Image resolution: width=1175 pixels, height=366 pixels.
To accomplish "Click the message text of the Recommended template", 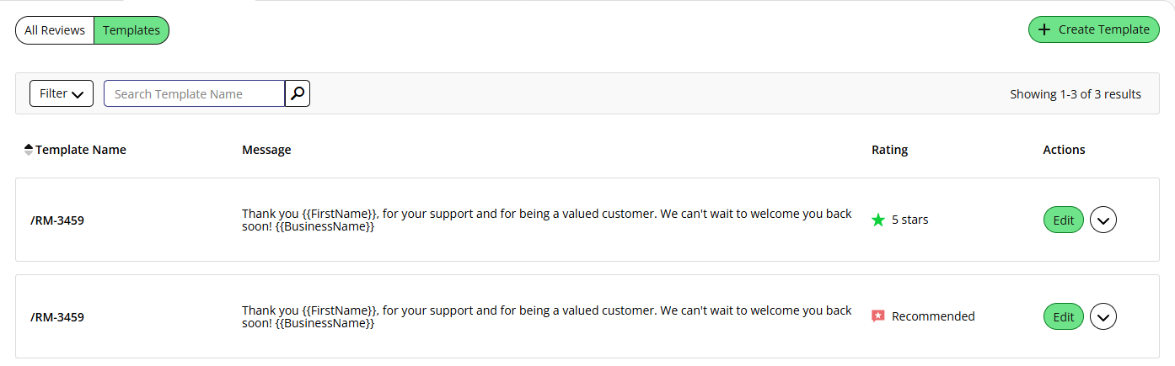I will click(x=547, y=316).
